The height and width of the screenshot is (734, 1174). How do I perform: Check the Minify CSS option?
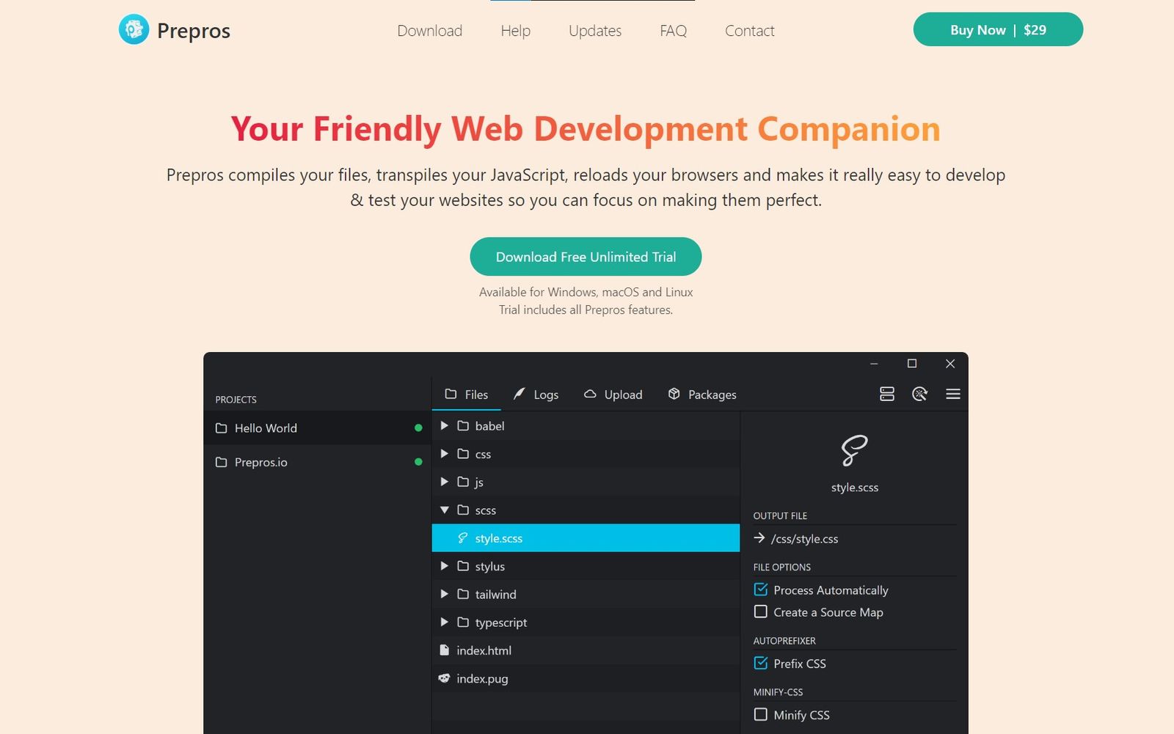click(761, 714)
